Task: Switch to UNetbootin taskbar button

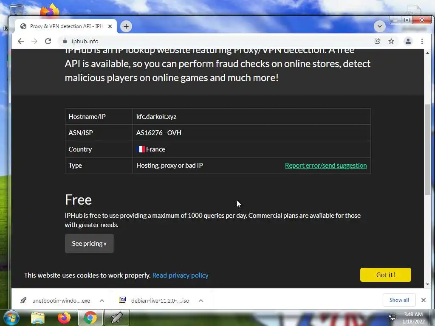Action: [x=117, y=318]
